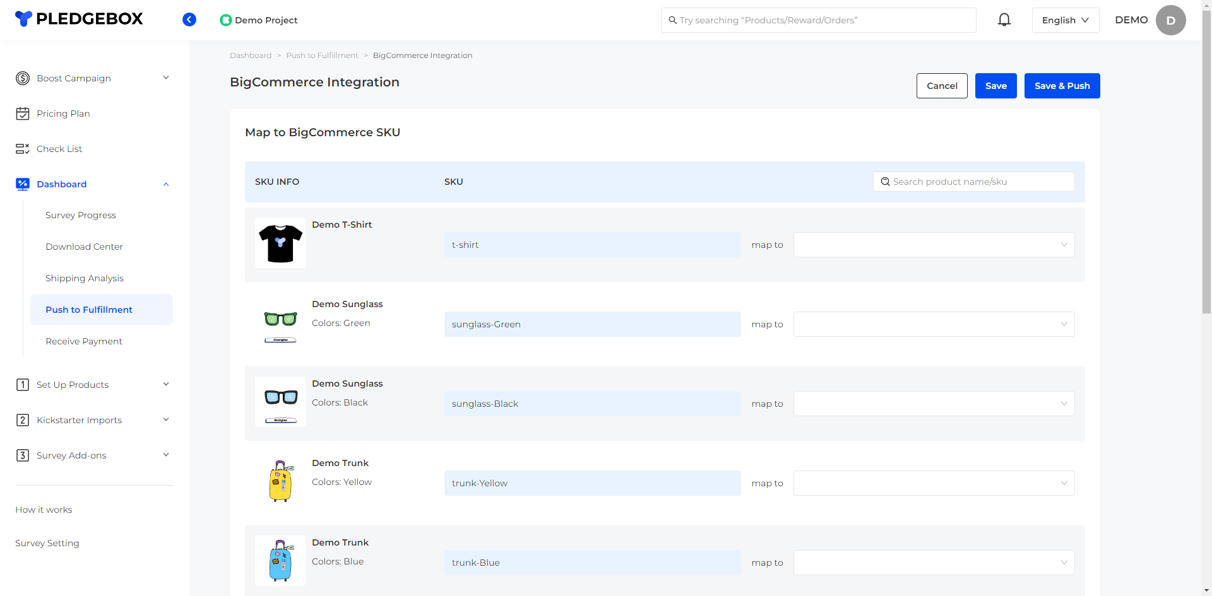Image resolution: width=1212 pixels, height=596 pixels.
Task: Focus the Search product name/sku field
Action: point(974,182)
